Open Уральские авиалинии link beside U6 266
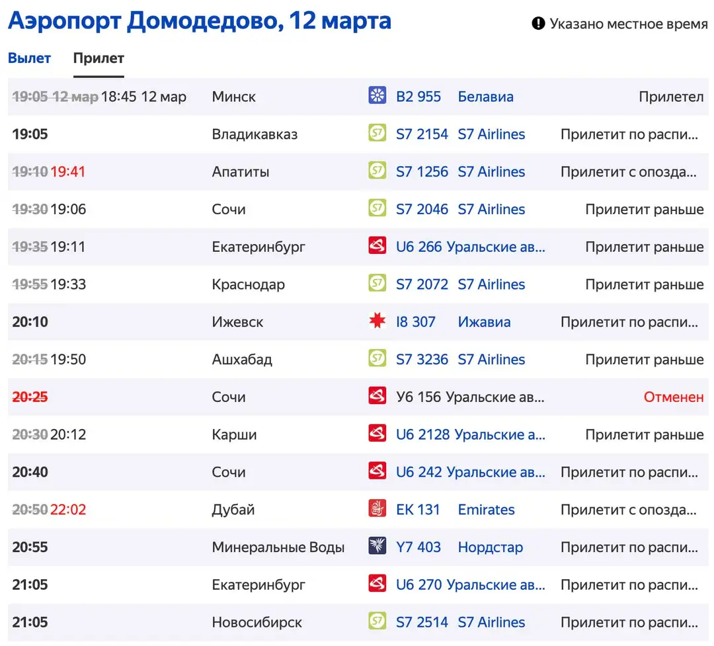Image resolution: width=714 pixels, height=646 pixels. point(495,247)
